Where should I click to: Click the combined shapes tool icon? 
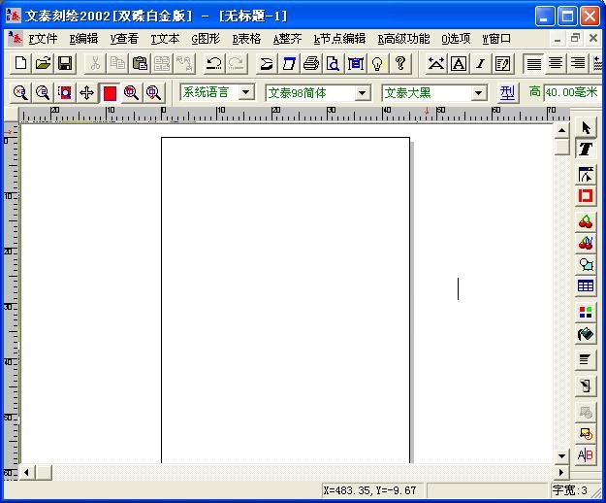[586, 265]
